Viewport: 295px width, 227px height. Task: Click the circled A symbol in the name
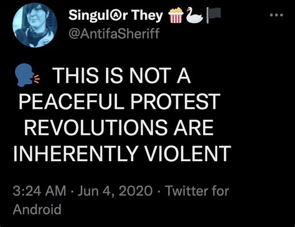click(x=119, y=16)
